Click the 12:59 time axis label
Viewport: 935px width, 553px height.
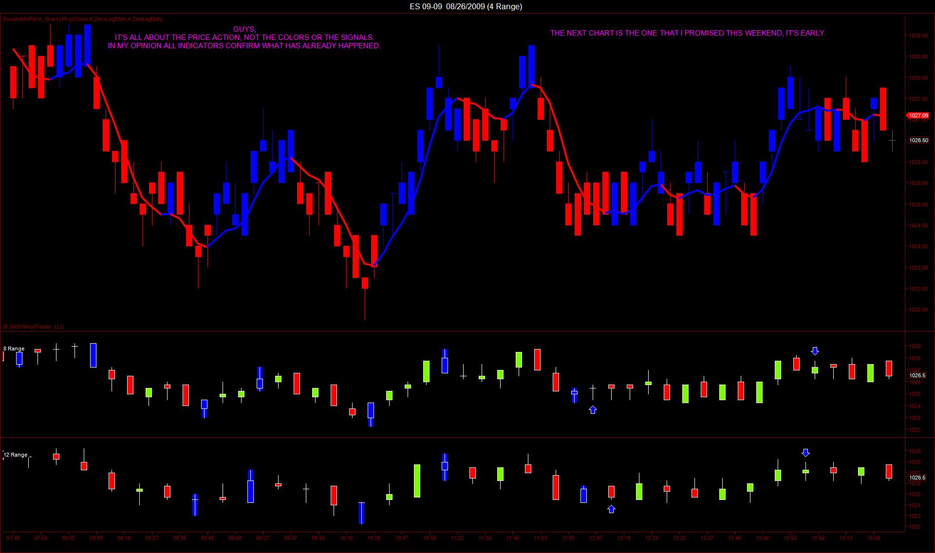818,538
